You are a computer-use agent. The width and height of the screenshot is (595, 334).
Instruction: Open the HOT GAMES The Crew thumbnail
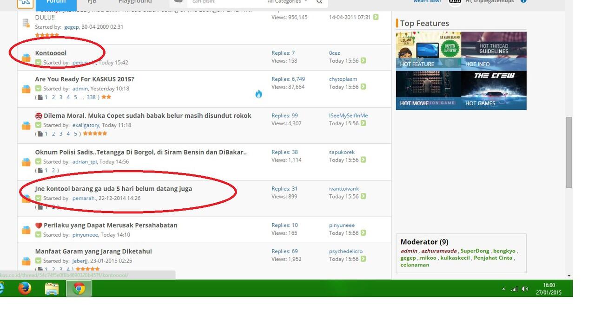[494, 90]
